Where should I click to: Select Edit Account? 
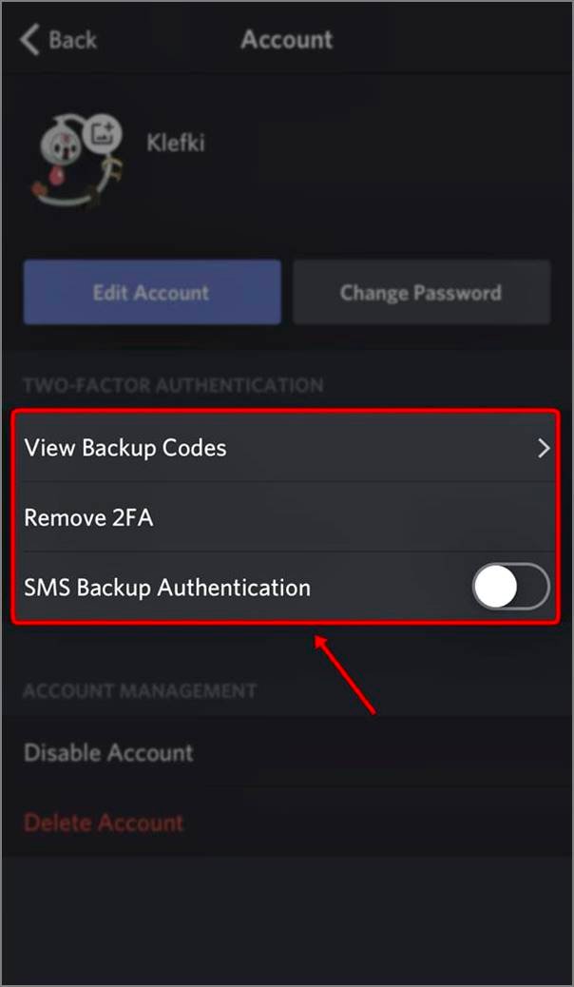151,292
